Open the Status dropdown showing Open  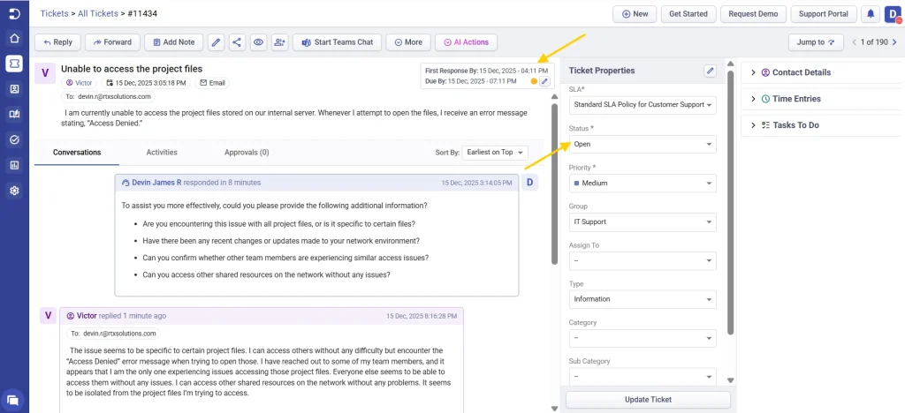[x=643, y=144]
